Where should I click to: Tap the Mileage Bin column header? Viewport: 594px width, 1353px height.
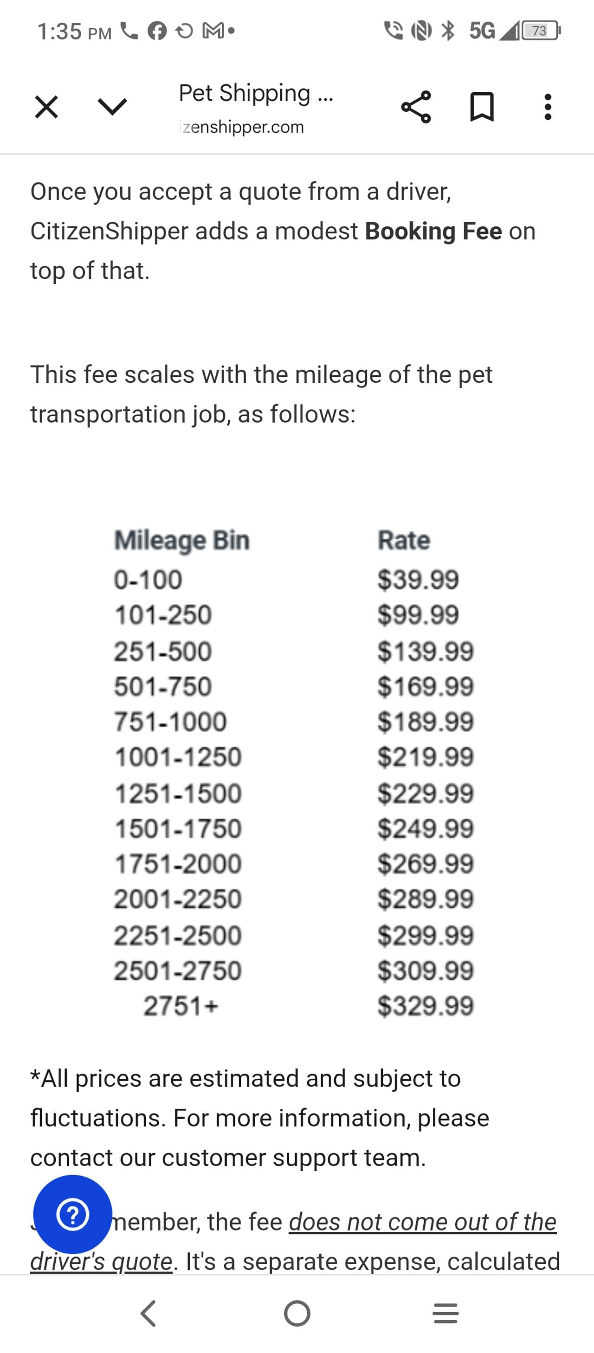click(182, 541)
